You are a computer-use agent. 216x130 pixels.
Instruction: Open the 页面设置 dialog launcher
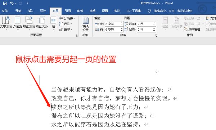[76, 36]
